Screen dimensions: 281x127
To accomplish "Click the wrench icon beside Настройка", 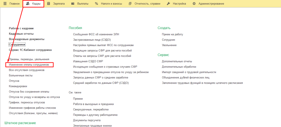I will (168, 4).
